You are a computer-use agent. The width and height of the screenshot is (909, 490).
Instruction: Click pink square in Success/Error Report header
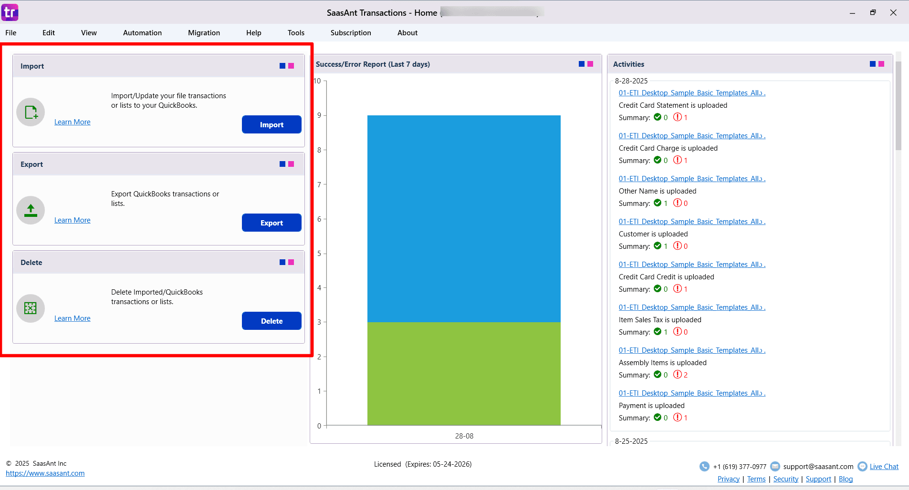point(590,64)
